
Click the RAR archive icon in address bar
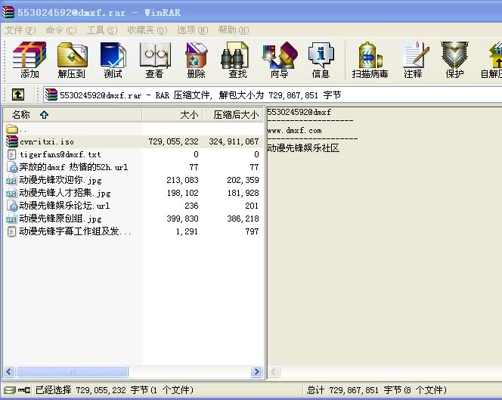click(51, 95)
